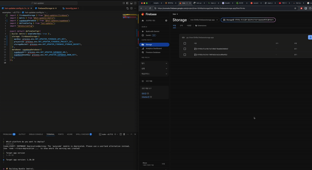Select Storage in Firebase sidebar

pyautogui.click(x=154, y=45)
